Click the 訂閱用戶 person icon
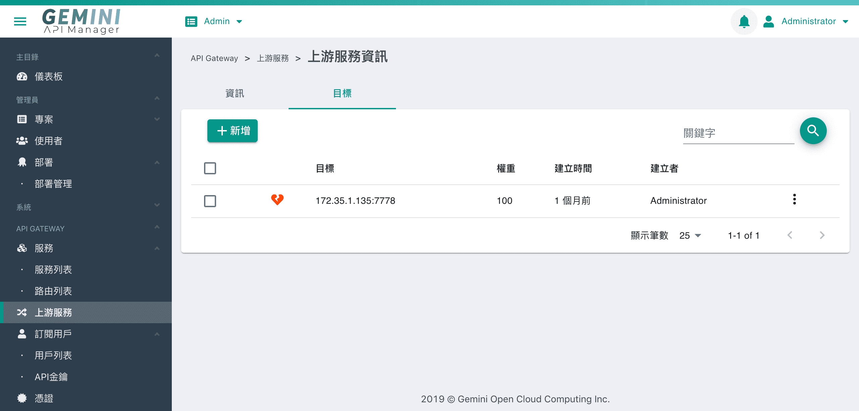 (22, 334)
